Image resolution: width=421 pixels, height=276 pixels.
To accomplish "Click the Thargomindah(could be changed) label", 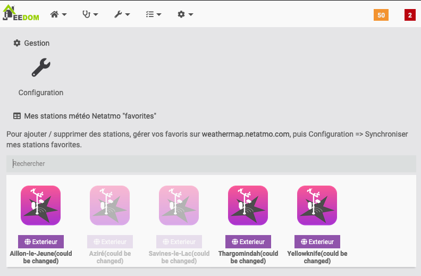I will click(x=248, y=257).
